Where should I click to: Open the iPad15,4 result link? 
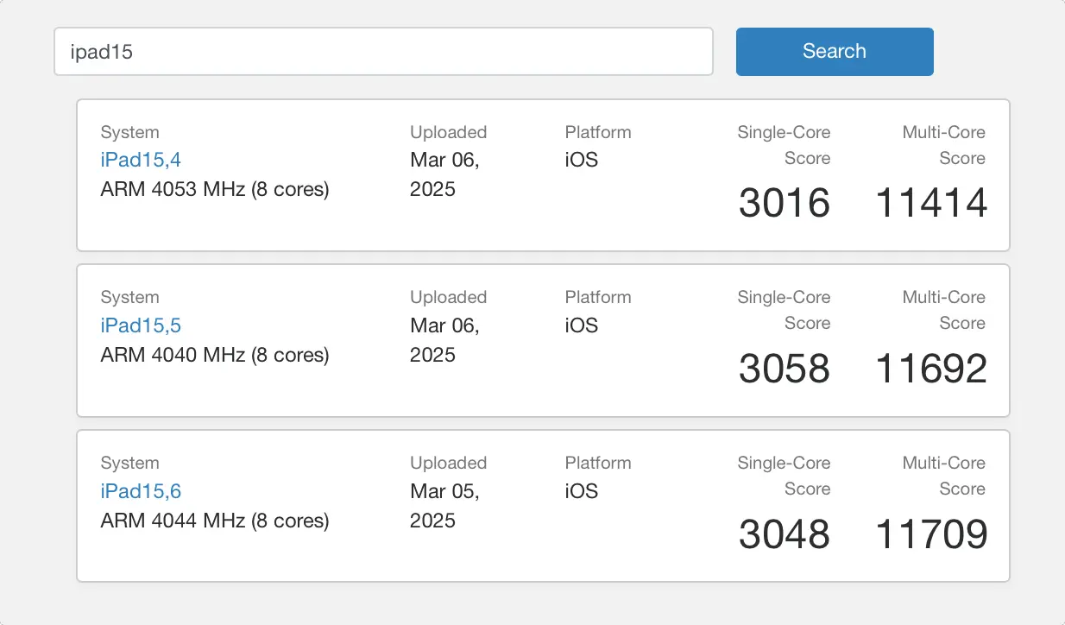[141, 160]
